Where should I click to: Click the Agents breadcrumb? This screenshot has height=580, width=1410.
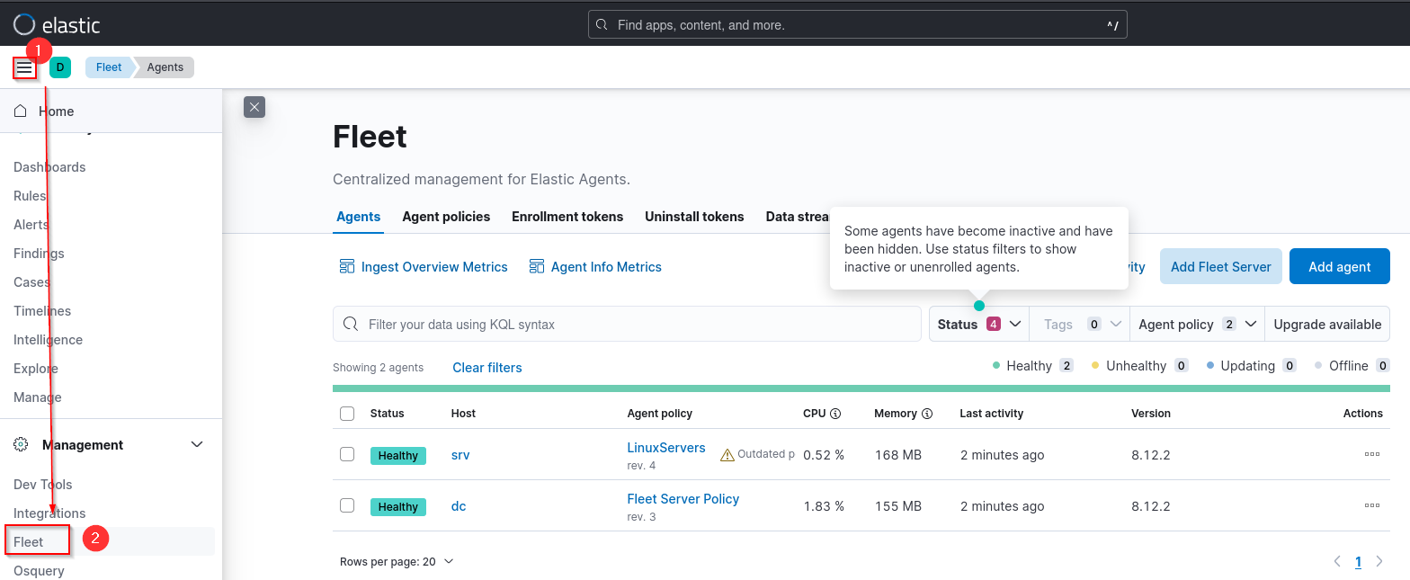pyautogui.click(x=165, y=67)
